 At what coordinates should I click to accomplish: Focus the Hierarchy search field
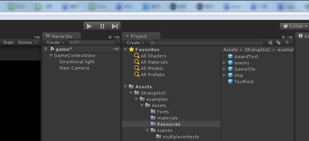coord(92,42)
